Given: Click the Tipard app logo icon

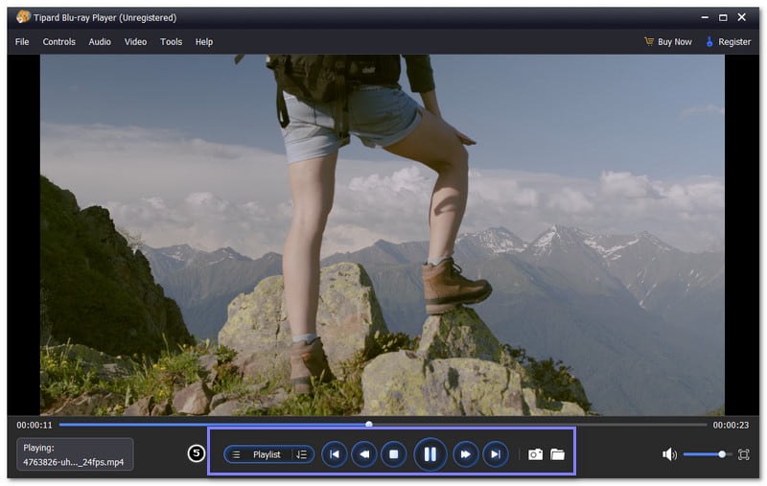Looking at the screenshot, I should pyautogui.click(x=23, y=17).
